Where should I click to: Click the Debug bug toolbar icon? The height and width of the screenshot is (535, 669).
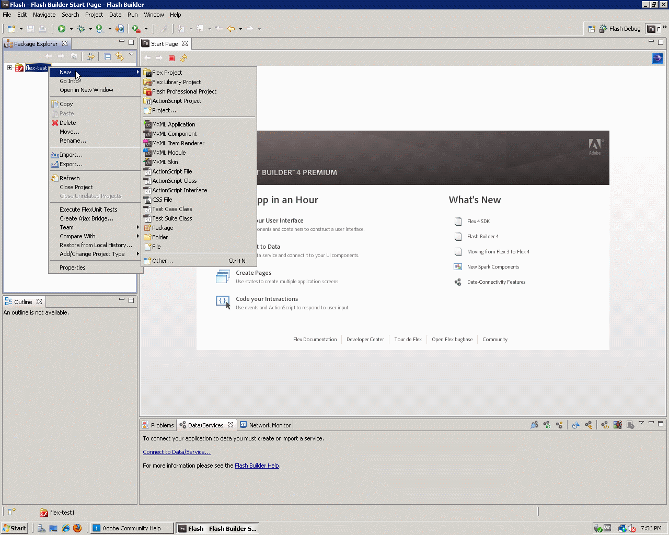(x=81, y=29)
